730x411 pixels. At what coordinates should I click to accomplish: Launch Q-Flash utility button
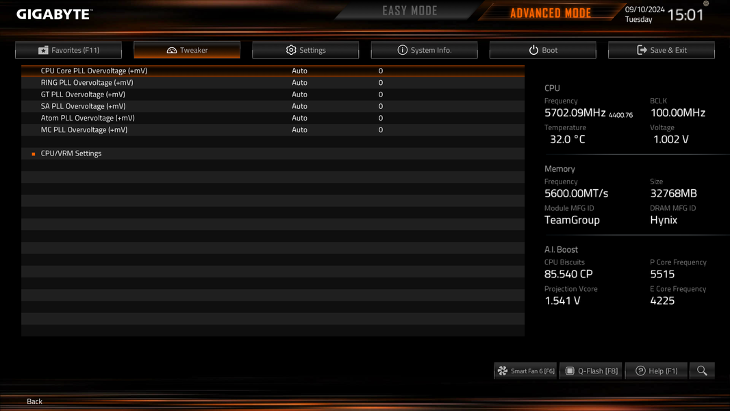(591, 371)
